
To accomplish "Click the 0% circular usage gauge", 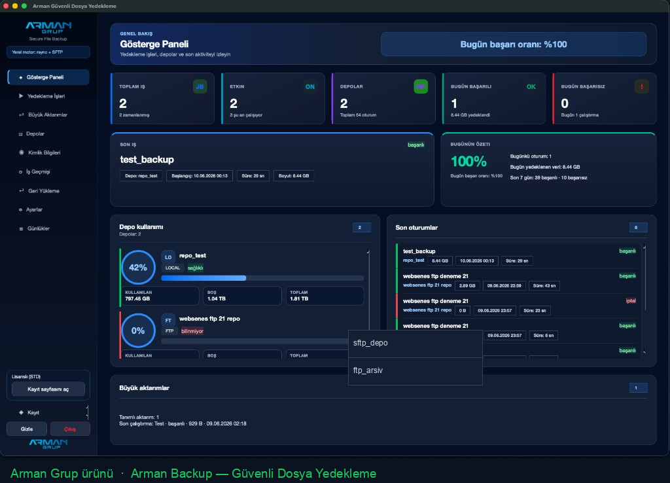I will click(x=138, y=331).
